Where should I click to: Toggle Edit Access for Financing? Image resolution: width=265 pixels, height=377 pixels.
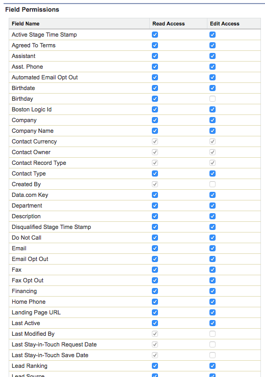point(213,291)
